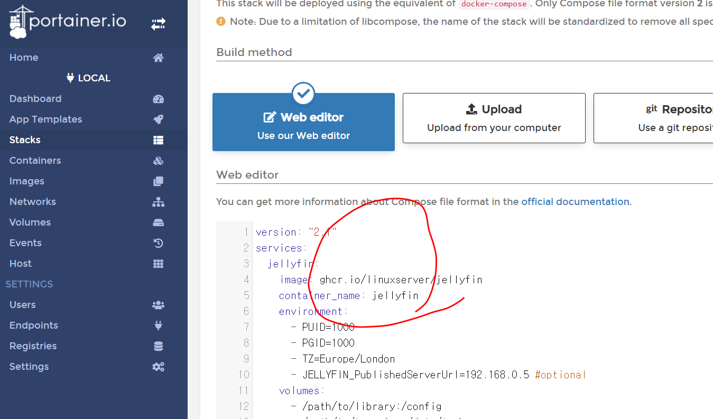Click the services: line in editor
The width and height of the screenshot is (713, 419).
pyautogui.click(x=282, y=248)
